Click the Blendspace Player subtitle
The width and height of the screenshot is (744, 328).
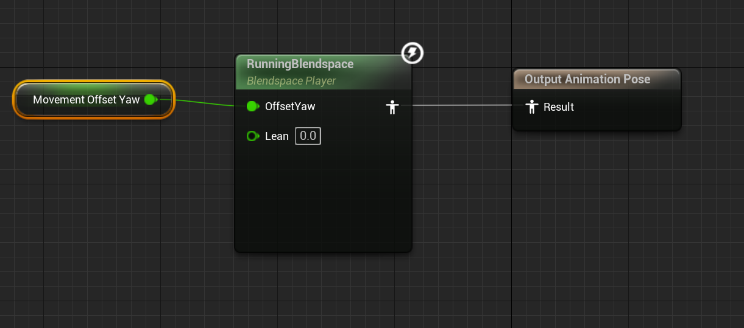(291, 81)
